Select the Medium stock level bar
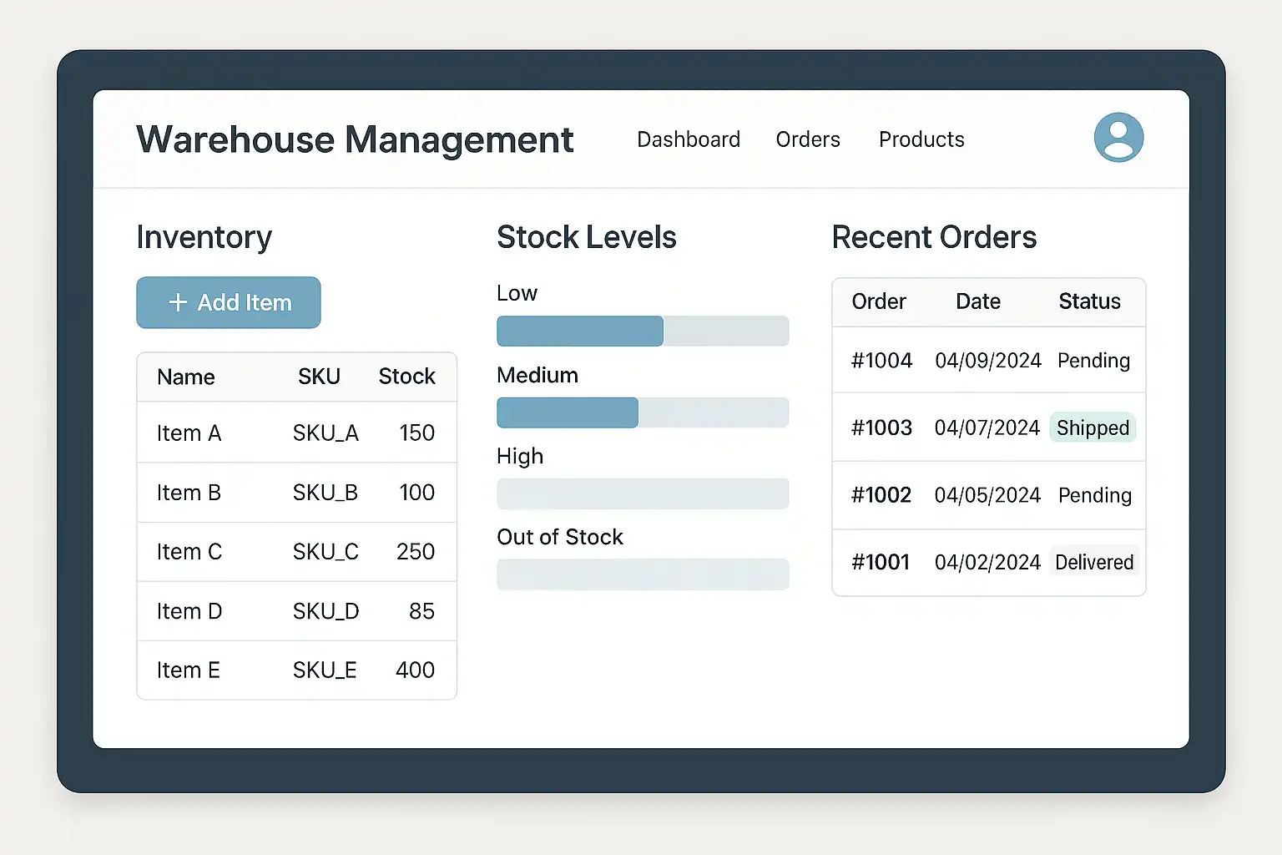The image size is (1282, 855). point(642,412)
